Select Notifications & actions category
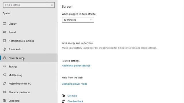The image size is (184, 103). (x=29, y=41)
